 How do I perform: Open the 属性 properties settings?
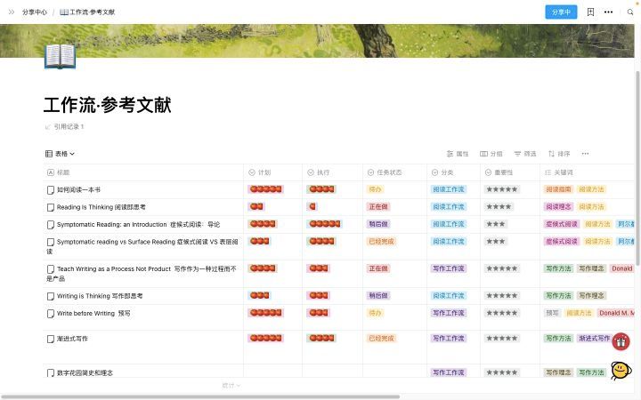tap(458, 154)
